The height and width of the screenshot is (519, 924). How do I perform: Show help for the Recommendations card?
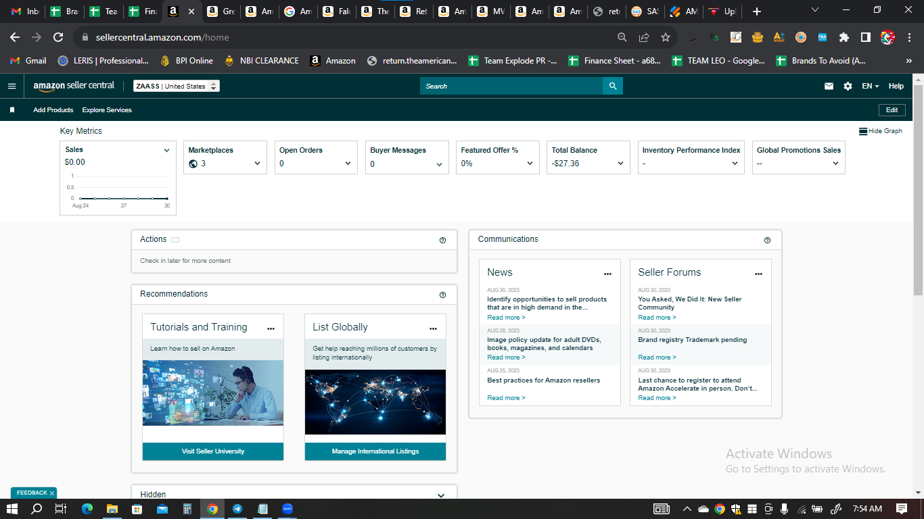[x=442, y=295]
